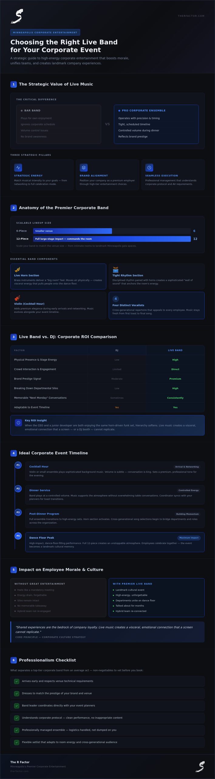Click the Maximum Impact tag
The image size is (215, 779).
tap(189, 538)
